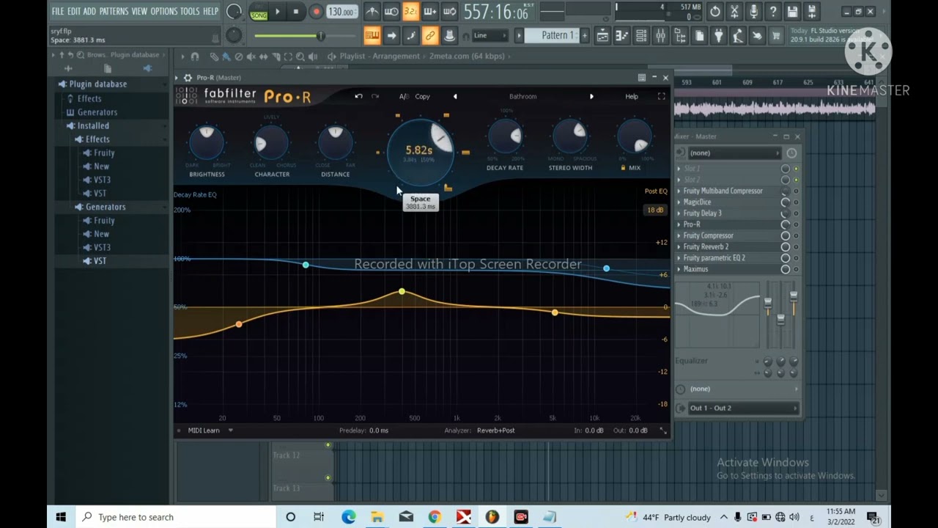Screen dimensions: 938x528
Task: Click the Windows Start button
Action: click(x=61, y=517)
